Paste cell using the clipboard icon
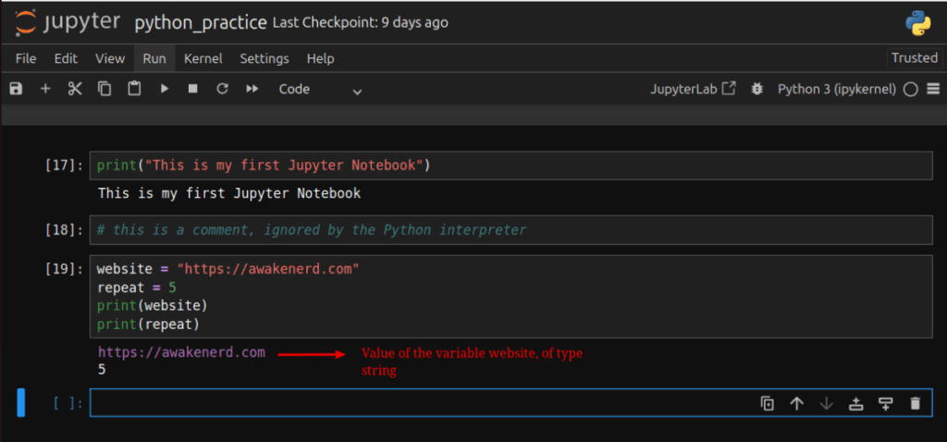 [134, 89]
